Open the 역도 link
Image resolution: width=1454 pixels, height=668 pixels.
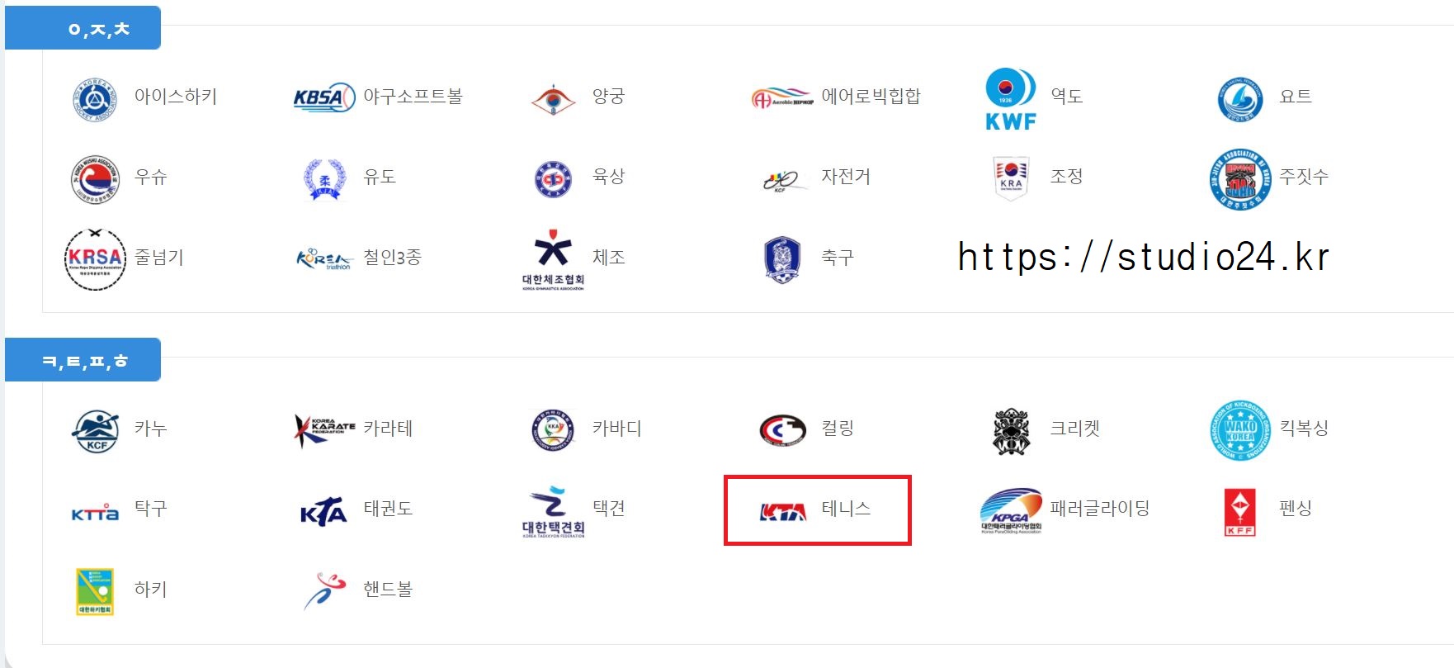point(1066,97)
